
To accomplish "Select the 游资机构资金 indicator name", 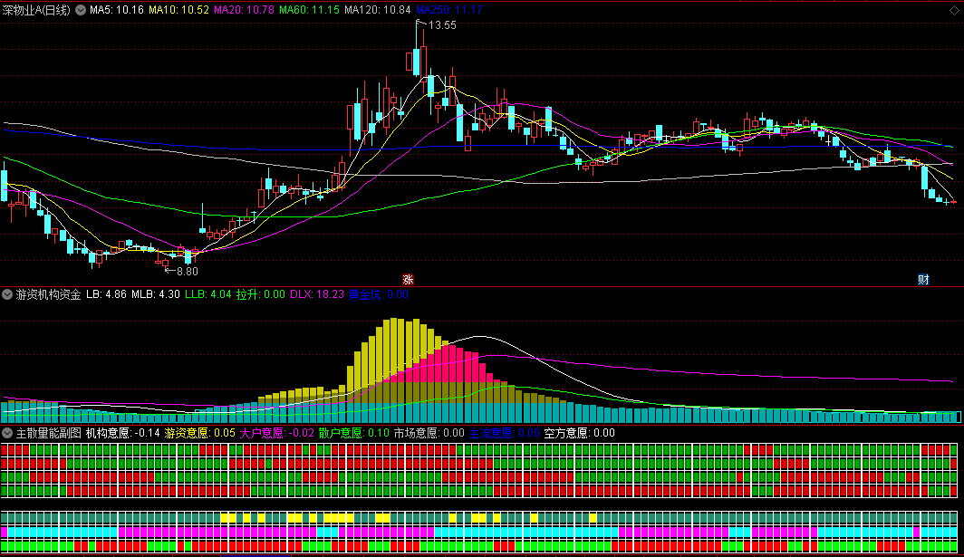I will click(x=49, y=294).
